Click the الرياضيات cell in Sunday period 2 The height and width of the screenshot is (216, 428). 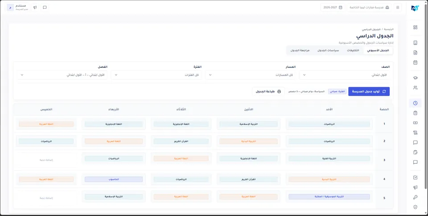click(329, 141)
